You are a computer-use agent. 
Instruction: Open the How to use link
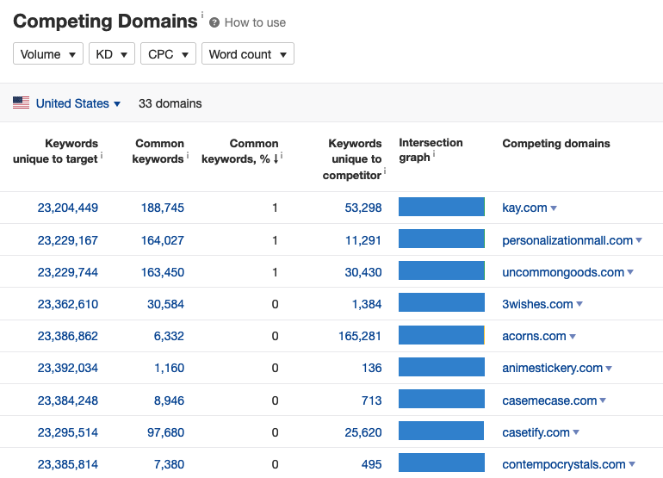(x=255, y=22)
